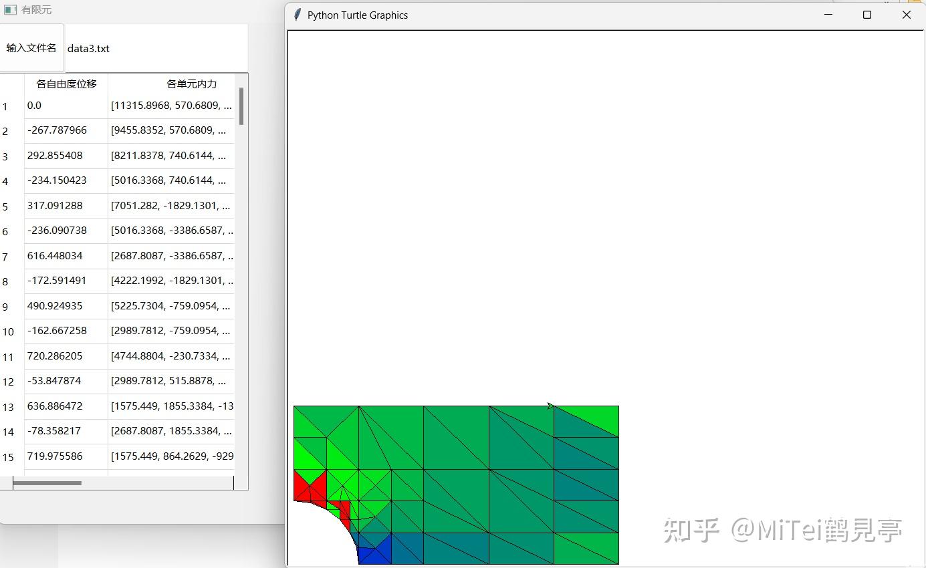This screenshot has width=926, height=568.
Task: Focus the data3.txt filename input field
Action: tap(156, 48)
